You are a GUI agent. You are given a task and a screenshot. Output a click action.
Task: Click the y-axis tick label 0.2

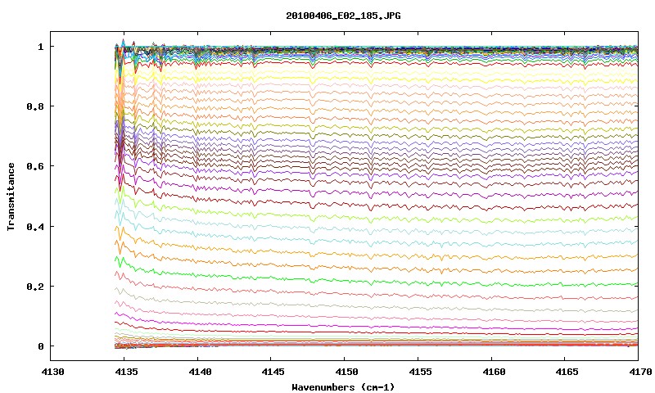coord(35,286)
